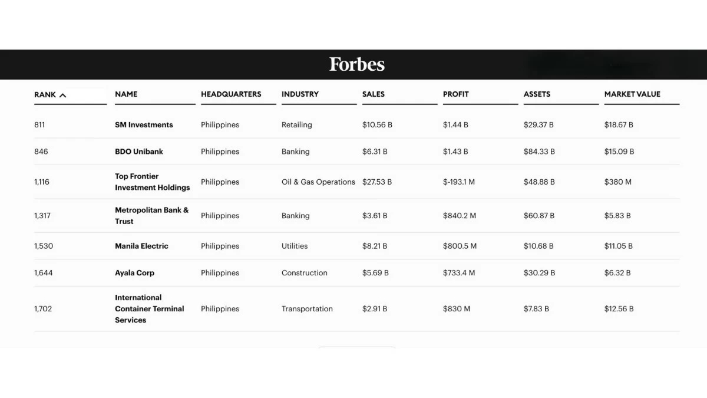Click the $12.56 B market value cell
The image size is (707, 398).
click(x=619, y=309)
